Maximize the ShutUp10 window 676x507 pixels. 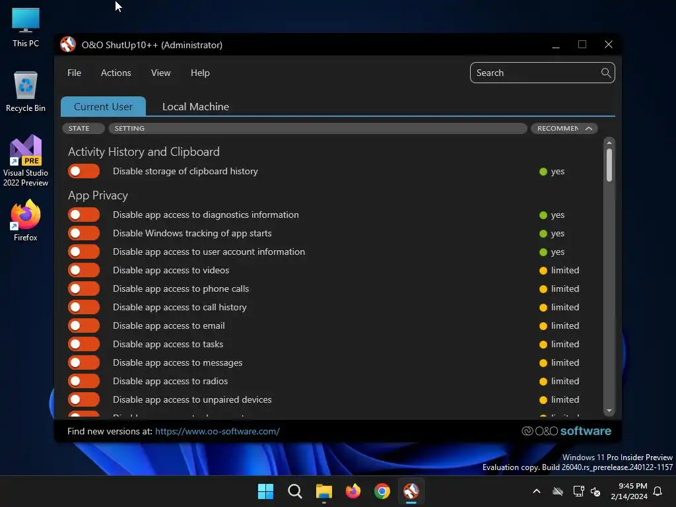point(582,44)
